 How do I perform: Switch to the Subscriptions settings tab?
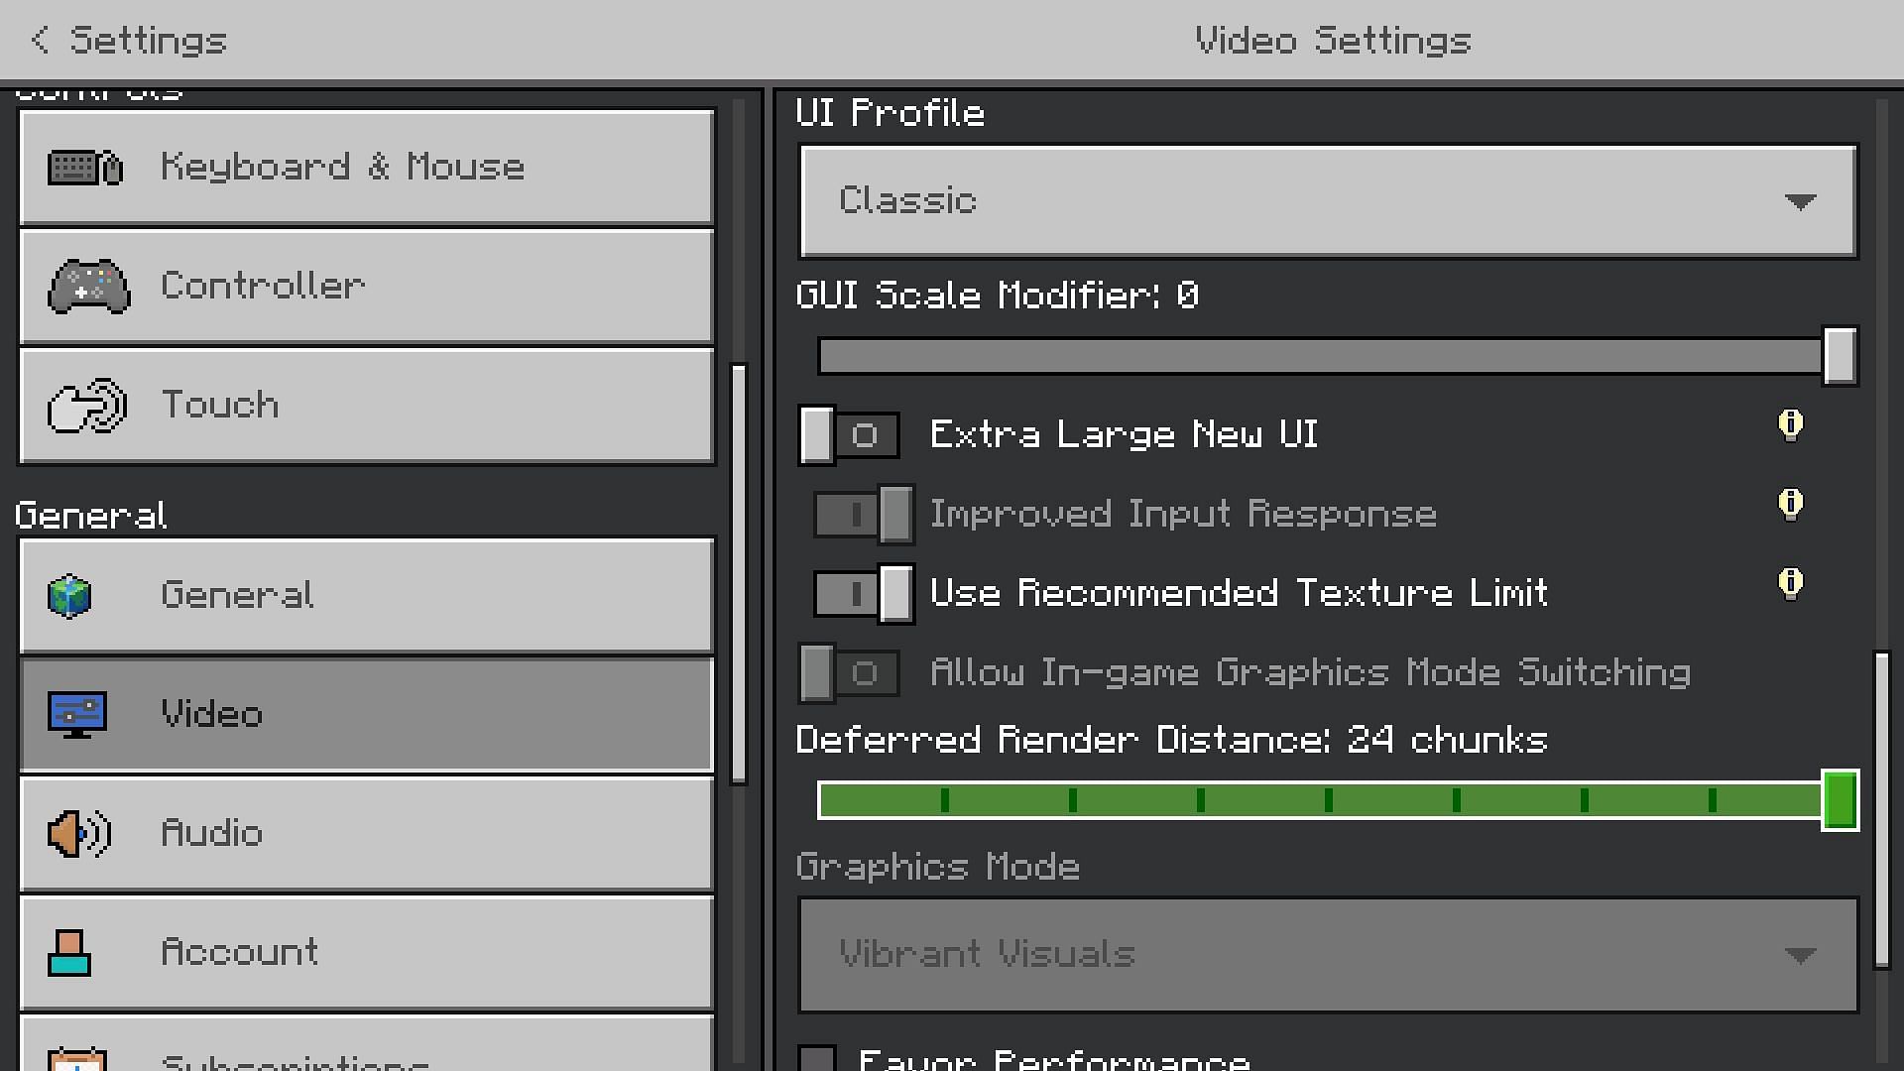(367, 1051)
